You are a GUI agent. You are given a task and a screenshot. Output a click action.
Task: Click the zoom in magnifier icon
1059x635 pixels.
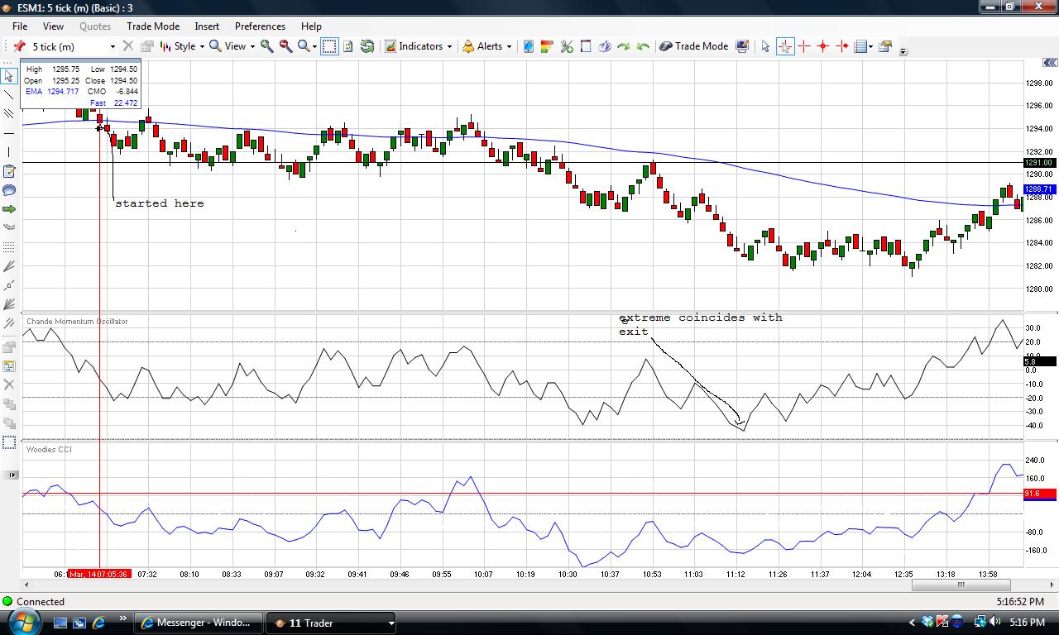(266, 46)
